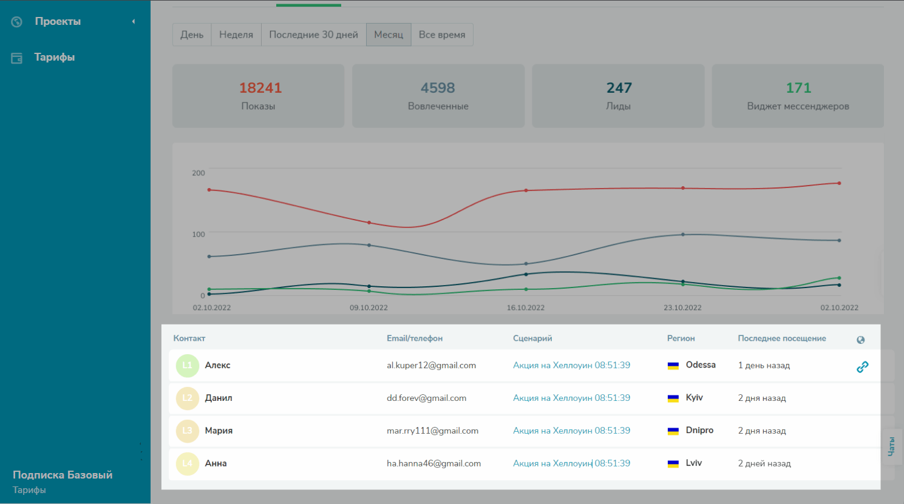Click the L1 avatar for Алекс
The image size is (904, 504).
point(187,366)
